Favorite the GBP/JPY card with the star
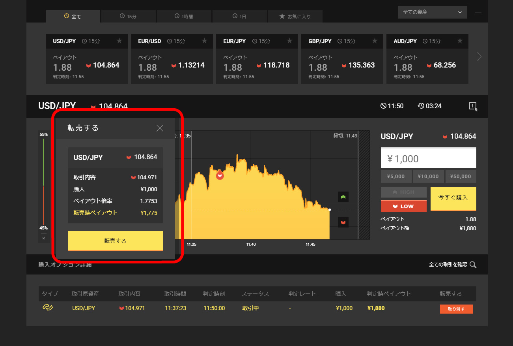The height and width of the screenshot is (346, 513). click(375, 41)
